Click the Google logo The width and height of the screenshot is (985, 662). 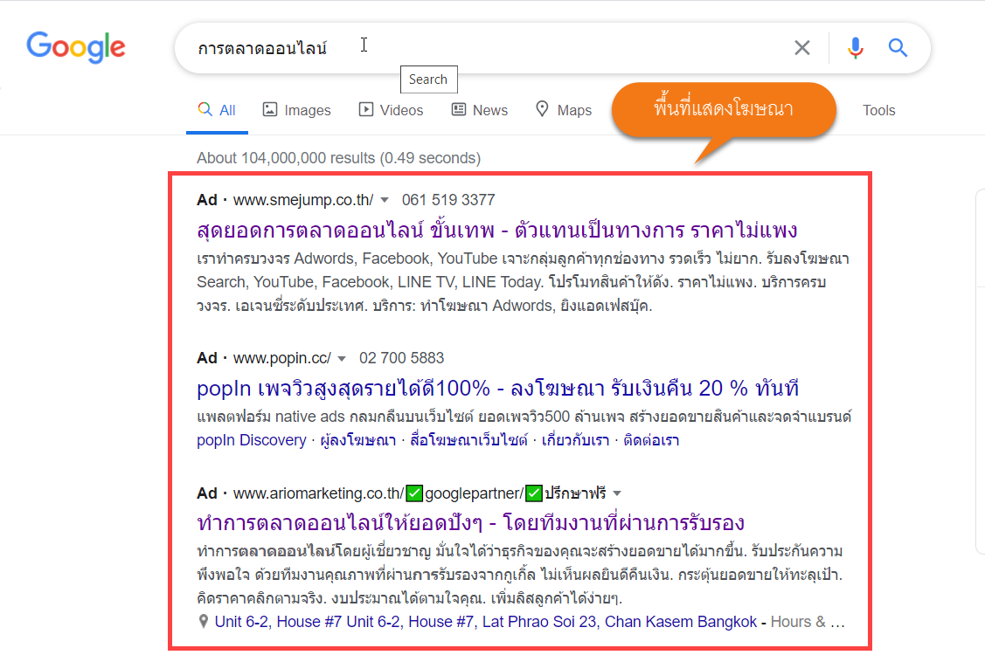[x=76, y=48]
